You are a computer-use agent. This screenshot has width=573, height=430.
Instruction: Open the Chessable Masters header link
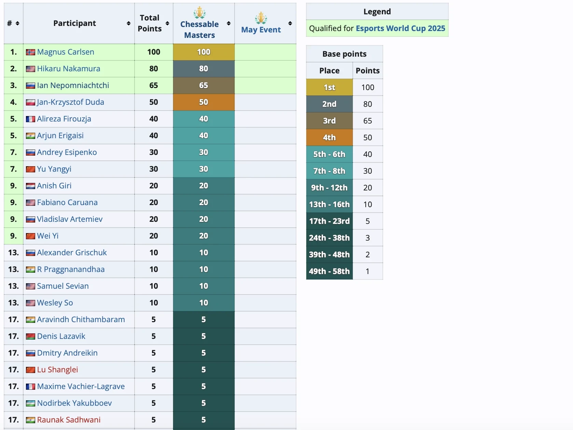click(x=199, y=30)
